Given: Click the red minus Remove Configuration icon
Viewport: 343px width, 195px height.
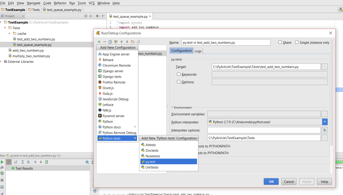Looking at the screenshot, I should pos(105,42).
